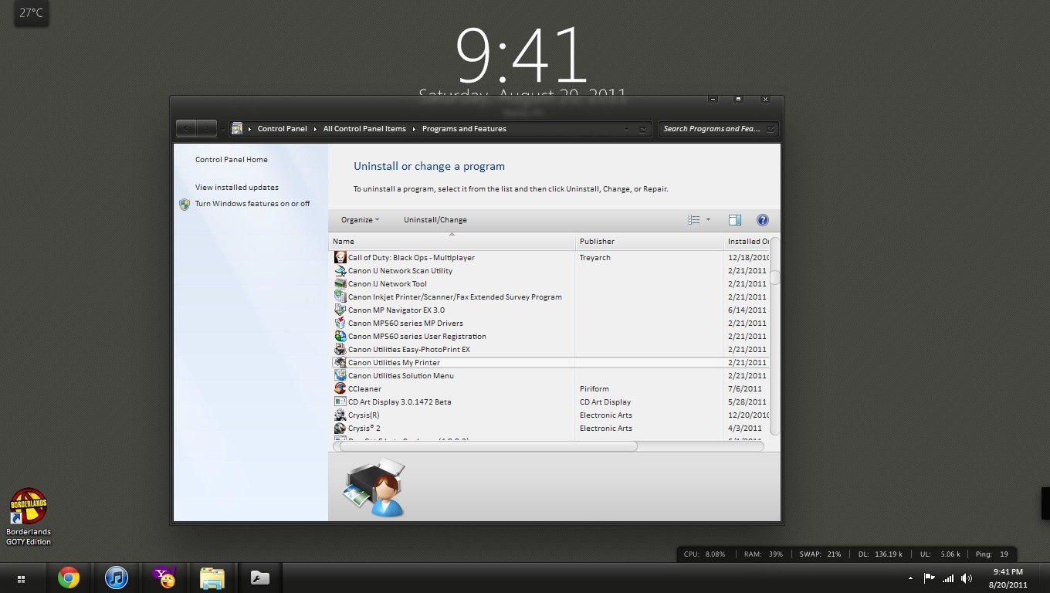1050x593 pixels.
Task: Go back with the Back navigation button
Action: (187, 128)
